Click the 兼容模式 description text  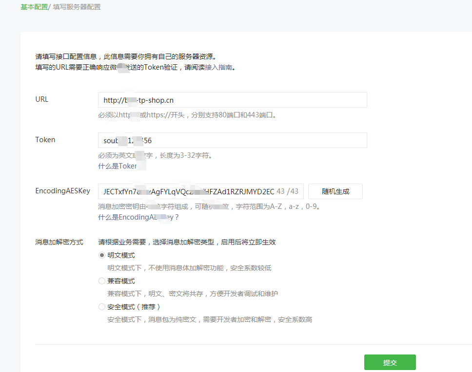(193, 294)
